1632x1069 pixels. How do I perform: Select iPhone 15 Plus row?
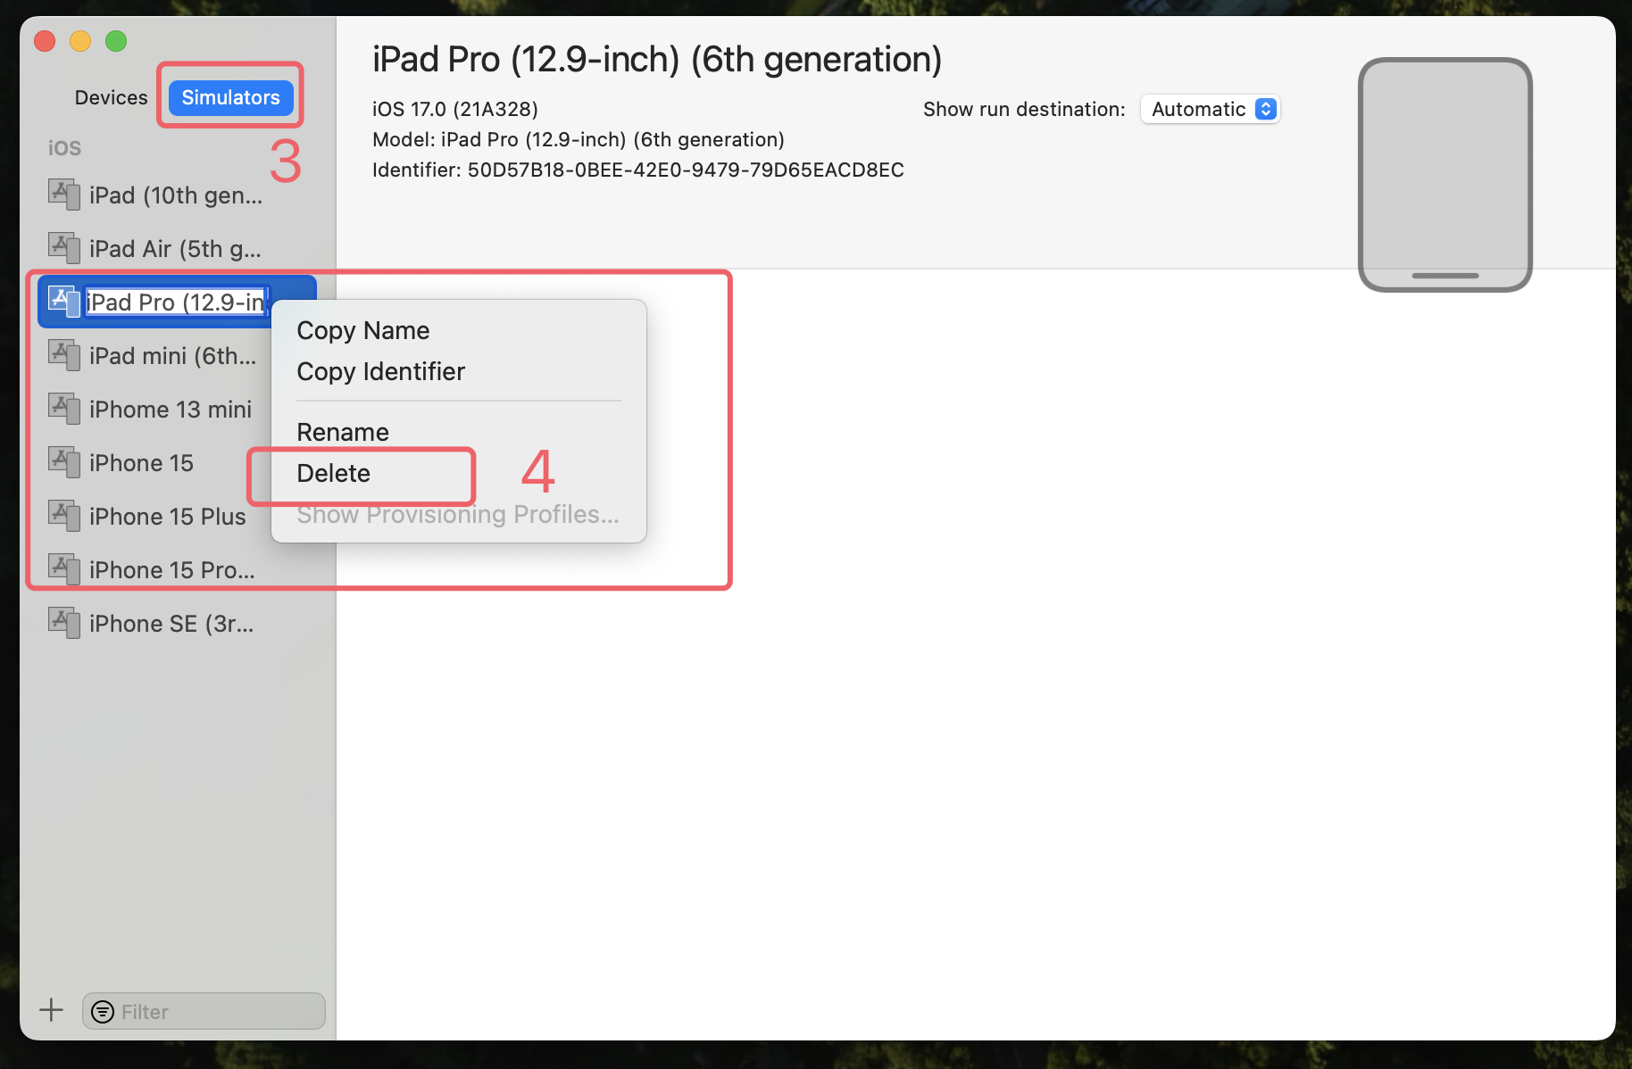coord(177,516)
